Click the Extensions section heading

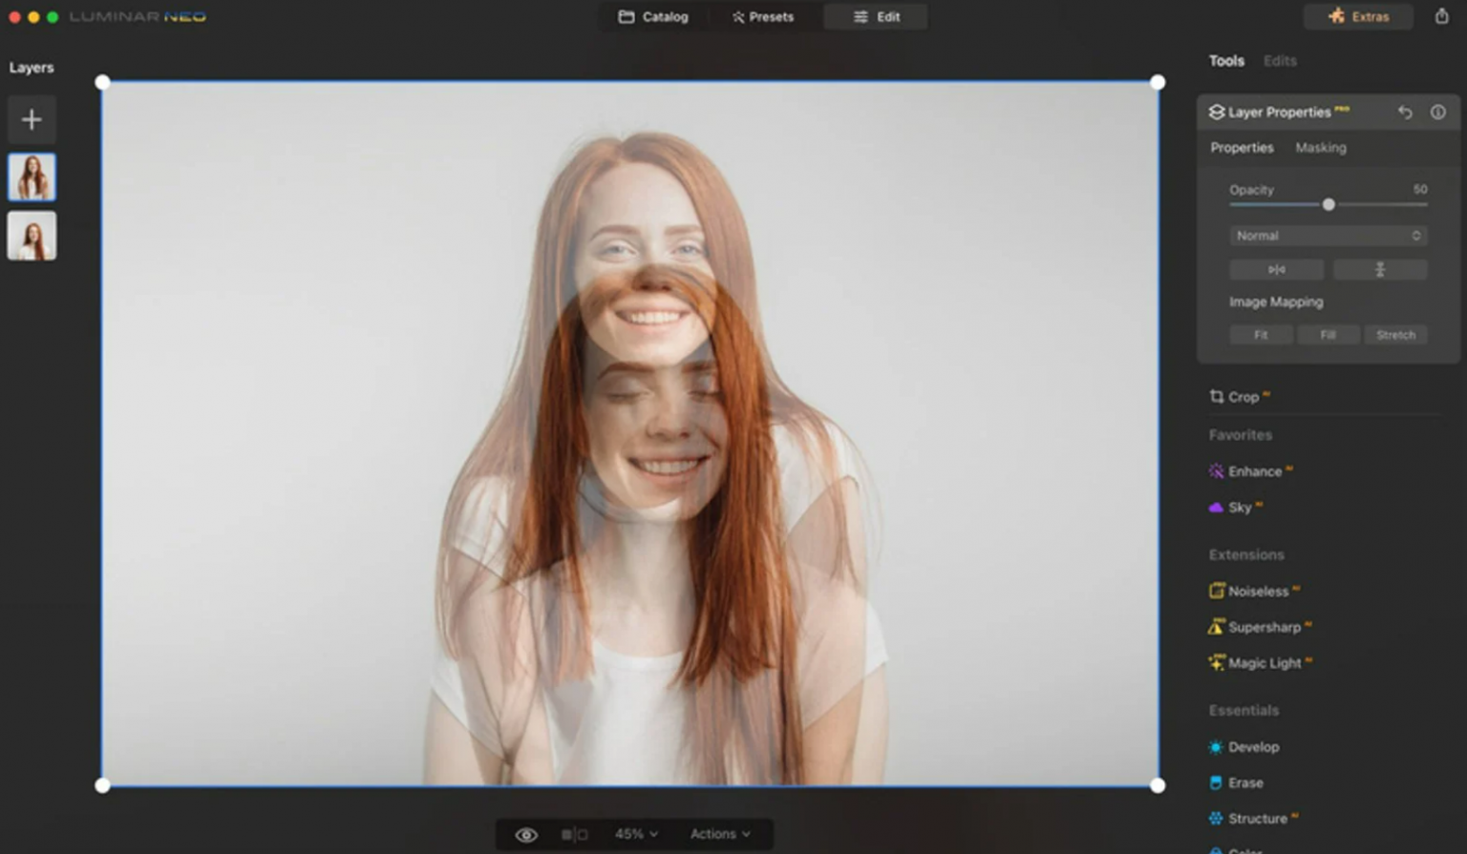1246,555
